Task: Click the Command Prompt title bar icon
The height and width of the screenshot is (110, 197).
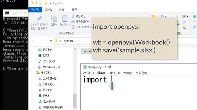Action: [x=7, y=13]
